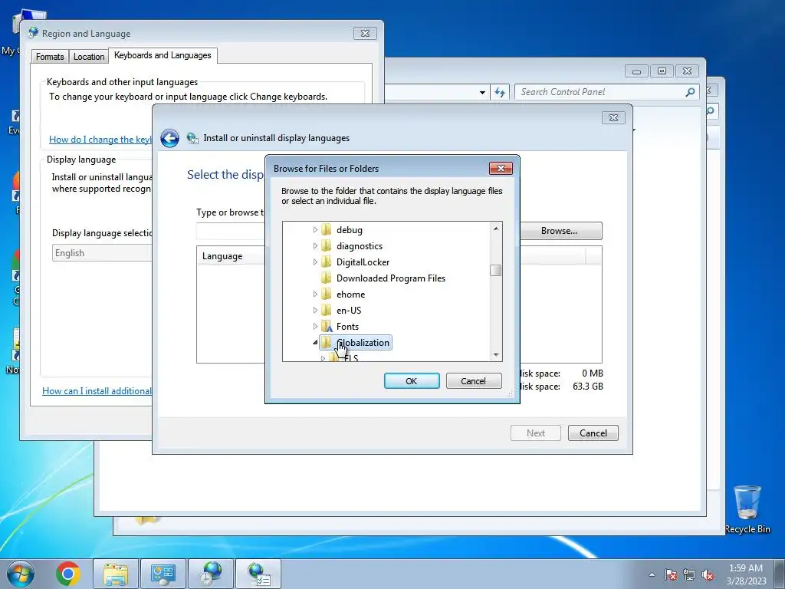Launch Google Chrome from the taskbar
This screenshot has height=589, width=785.
coord(68,574)
